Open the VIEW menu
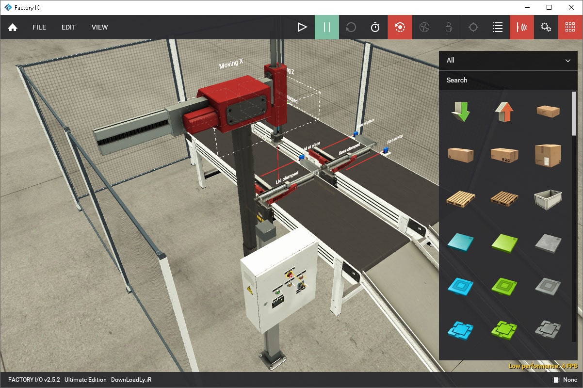Image resolution: width=583 pixels, height=388 pixels. click(99, 27)
